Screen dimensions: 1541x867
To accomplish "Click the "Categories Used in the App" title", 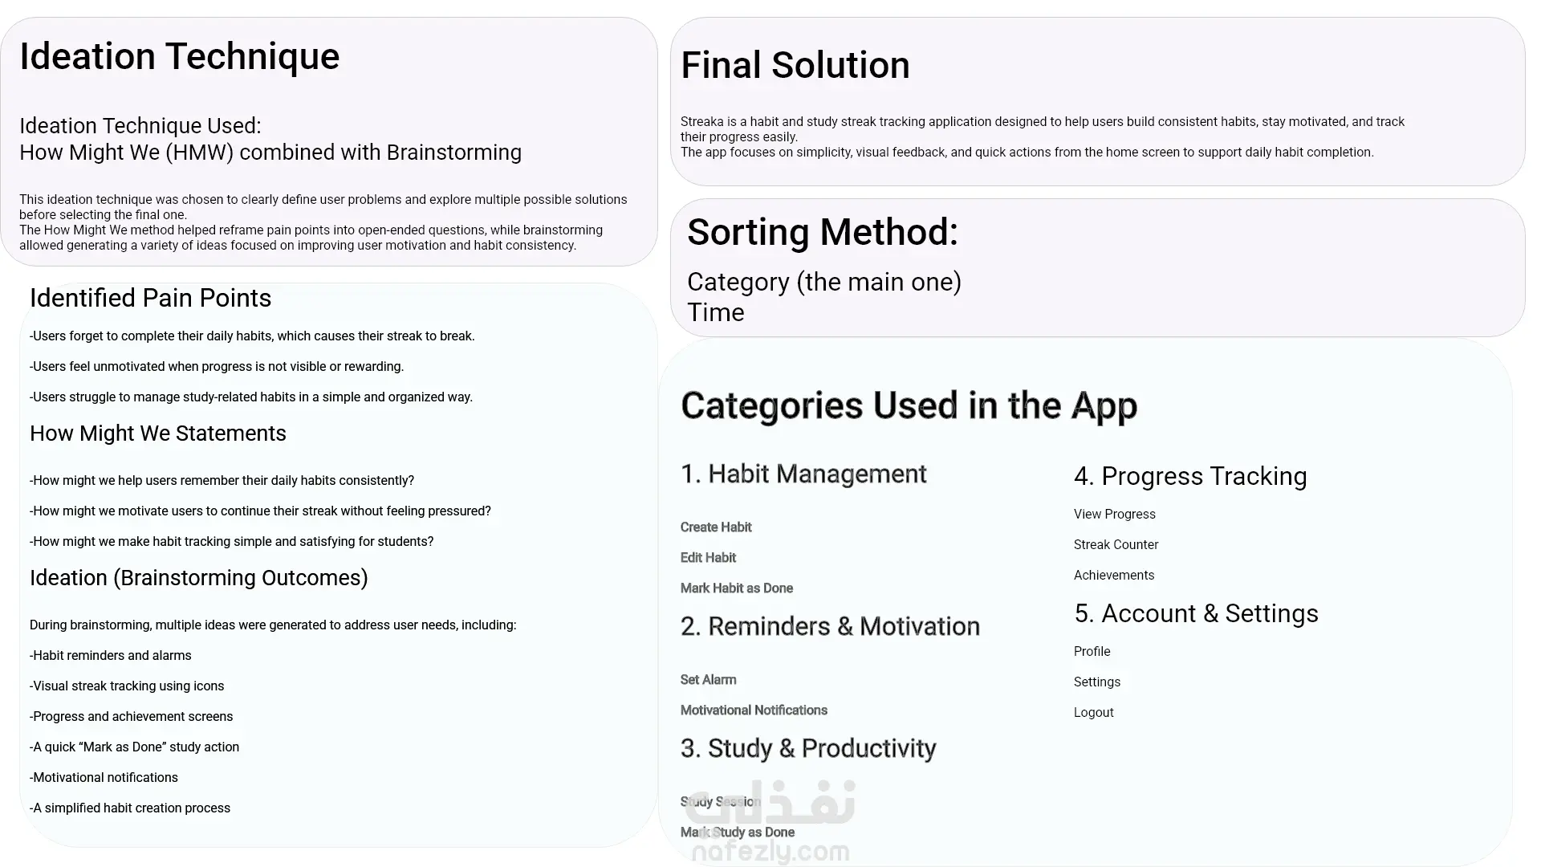I will 909,406.
